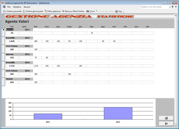The height and width of the screenshot is (129, 179).
Task: Click the Agente Valori heading
Action: pyautogui.click(x=17, y=21)
